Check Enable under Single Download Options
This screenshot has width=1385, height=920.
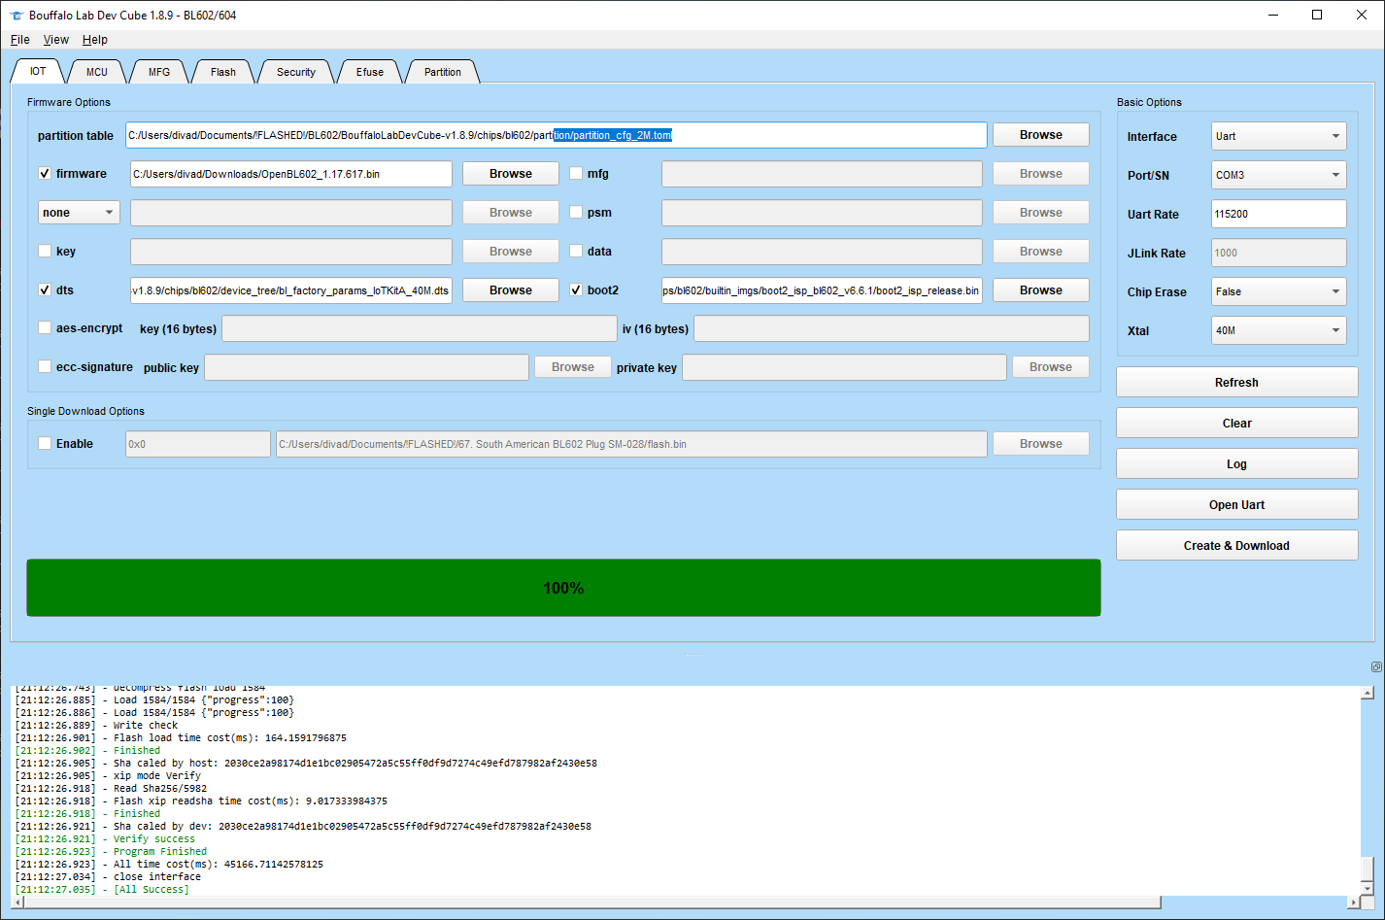coord(45,444)
